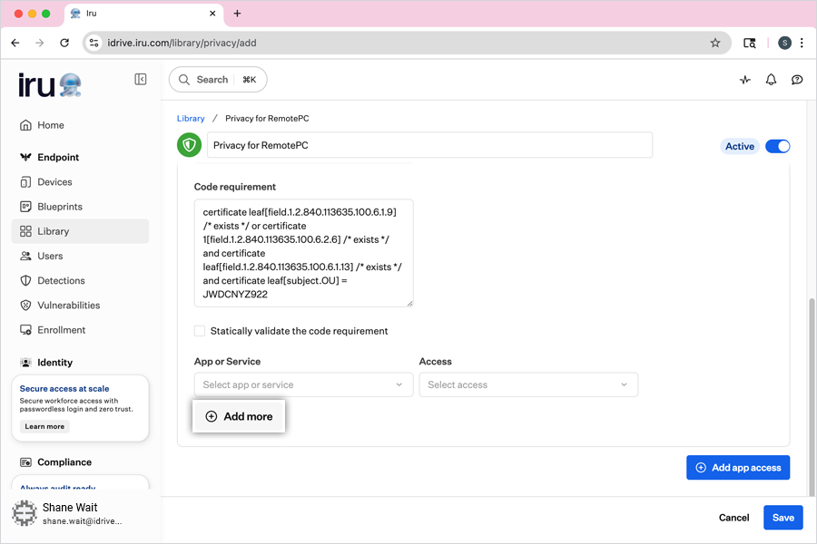Bookmark this page with star icon
817x544 pixels.
715,43
